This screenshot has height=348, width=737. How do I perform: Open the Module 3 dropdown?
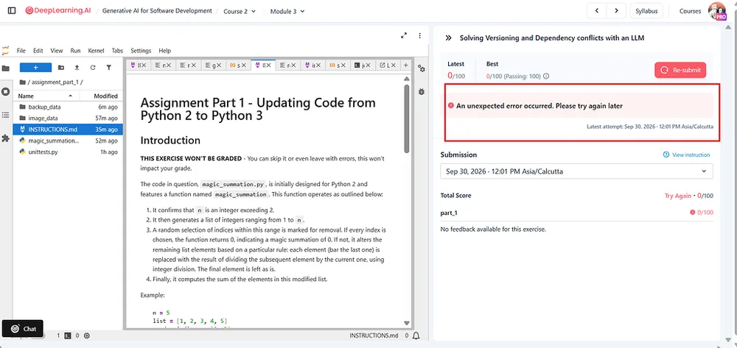(287, 11)
